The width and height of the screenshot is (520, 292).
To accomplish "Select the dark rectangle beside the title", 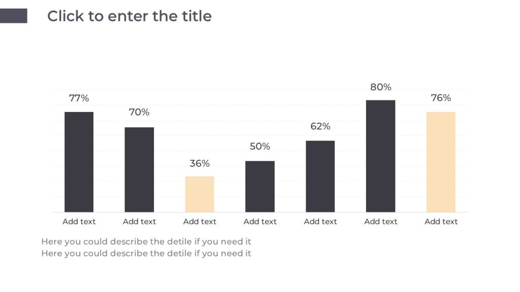I will 14,16.
